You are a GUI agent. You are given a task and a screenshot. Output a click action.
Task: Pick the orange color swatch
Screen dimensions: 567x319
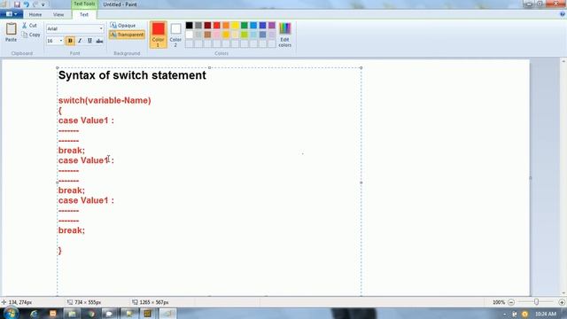(226, 26)
